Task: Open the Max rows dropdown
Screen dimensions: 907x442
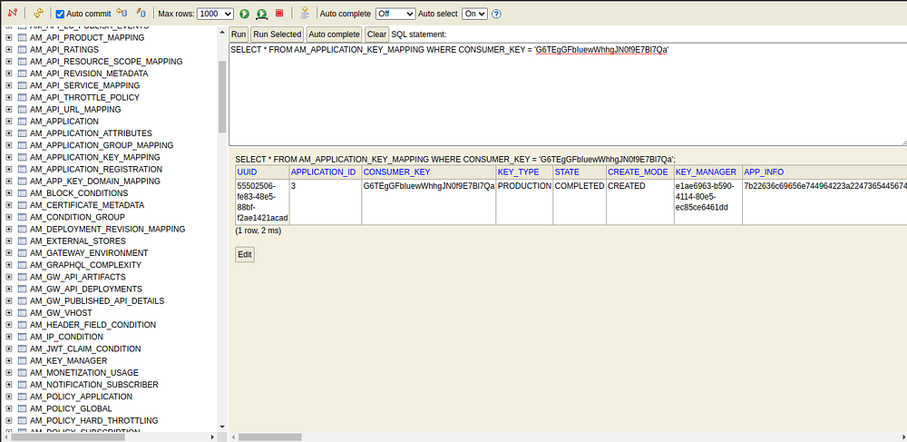Action: tap(215, 14)
